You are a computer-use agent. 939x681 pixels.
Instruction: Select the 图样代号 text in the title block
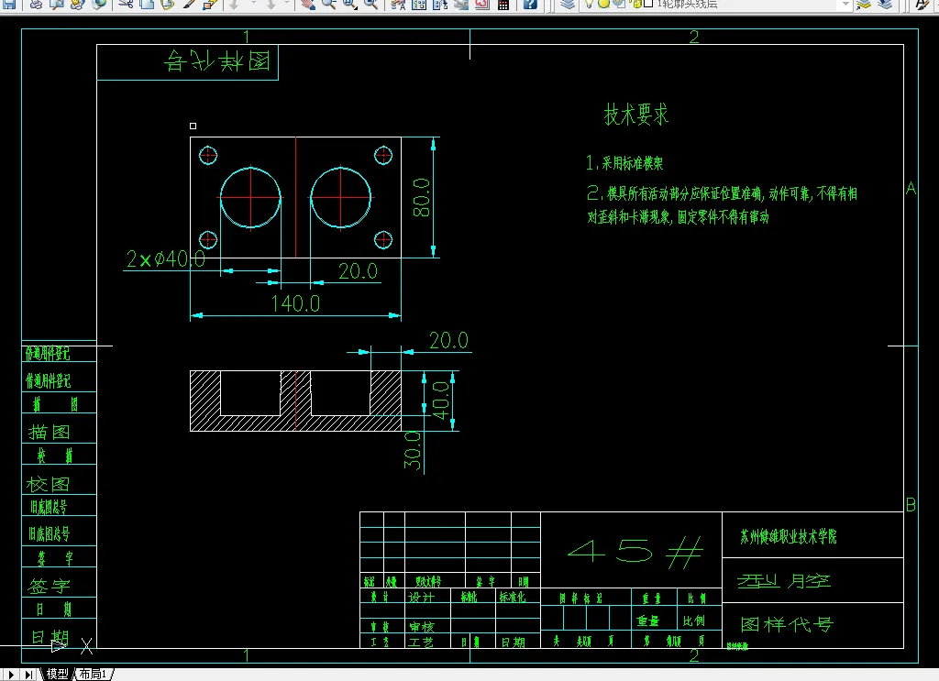pos(787,625)
